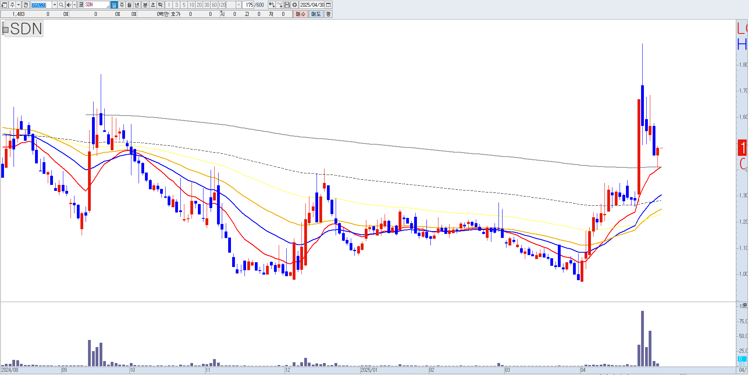Select the daily 일 chart period
Viewport: 749px width, 375px height.
(114, 5)
